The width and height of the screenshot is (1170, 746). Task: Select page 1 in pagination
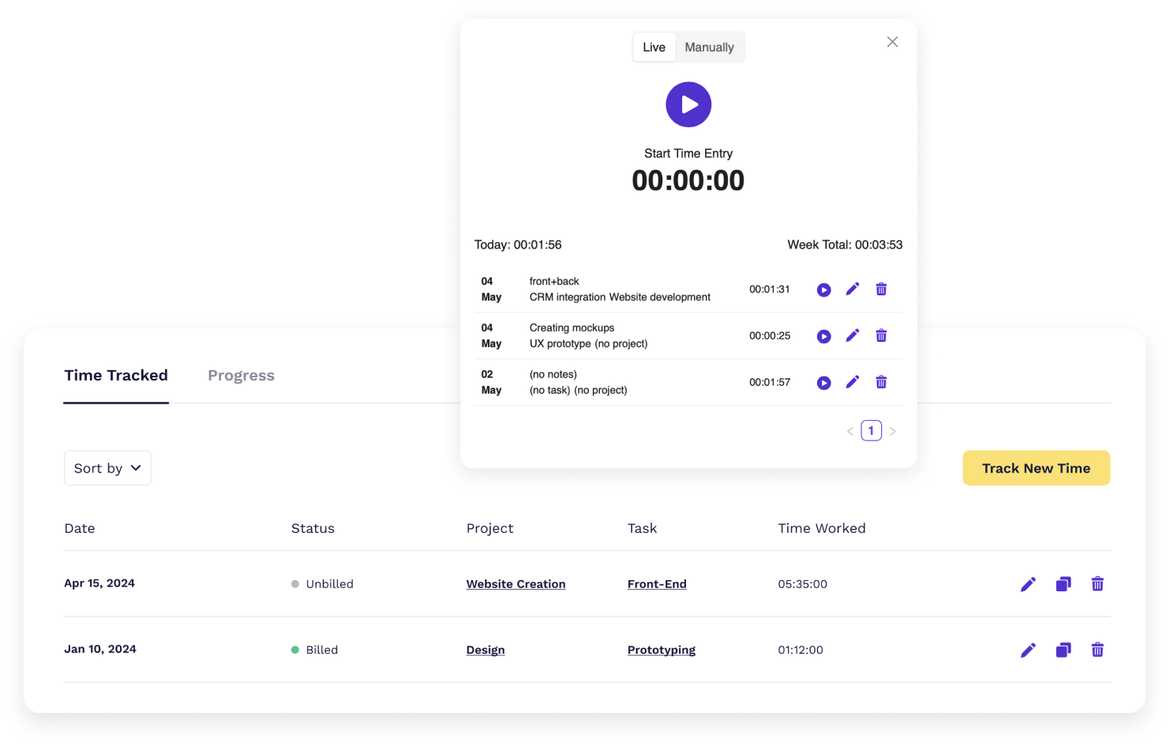872,430
